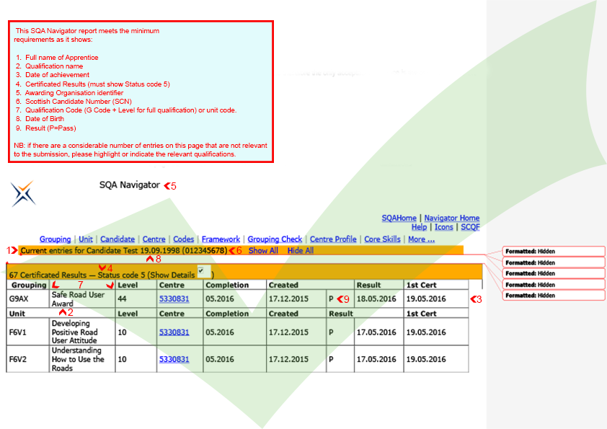Select the Codes menu item

tap(184, 239)
